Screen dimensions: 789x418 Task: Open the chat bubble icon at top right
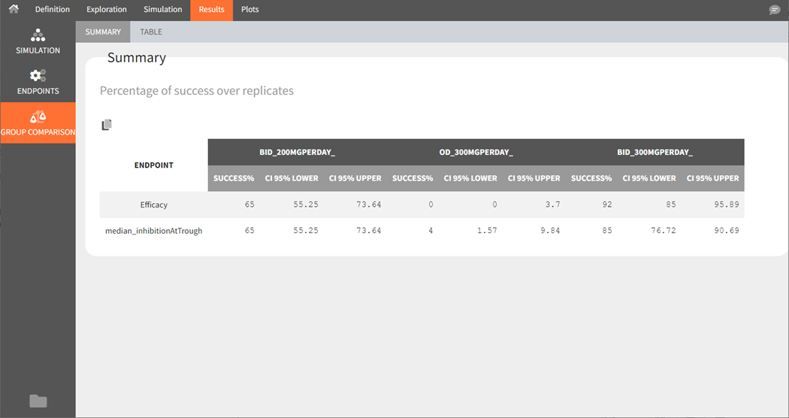click(775, 10)
